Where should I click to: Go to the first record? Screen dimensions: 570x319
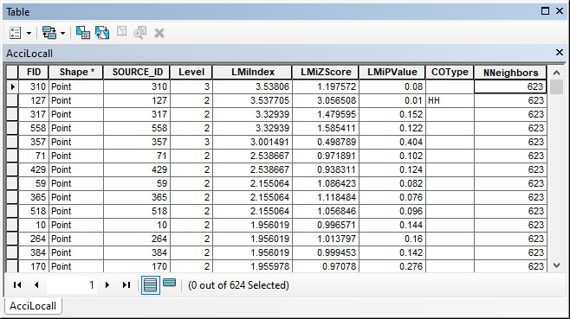[x=17, y=285]
